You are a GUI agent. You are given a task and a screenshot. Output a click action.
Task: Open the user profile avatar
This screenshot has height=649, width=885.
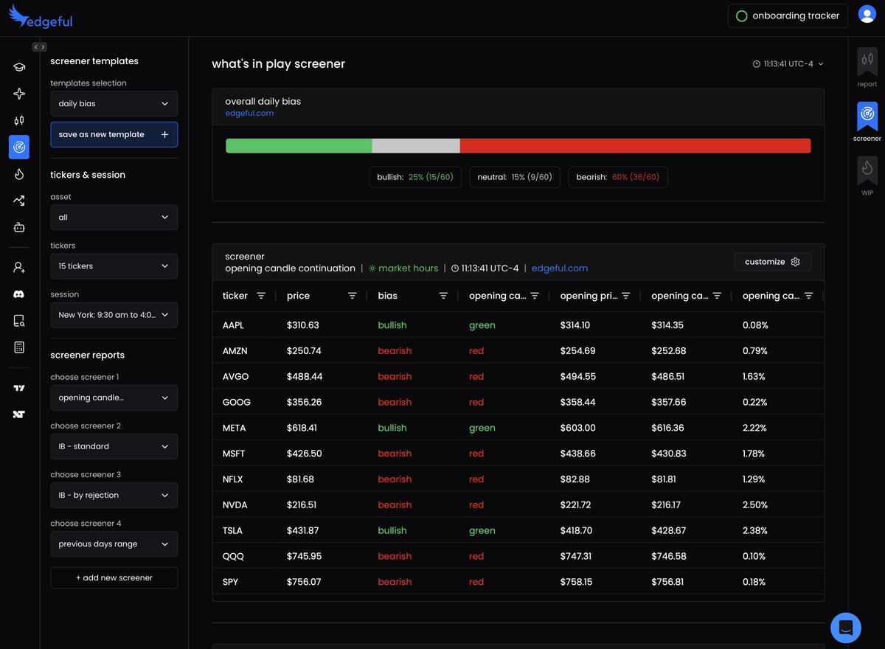[867, 15]
